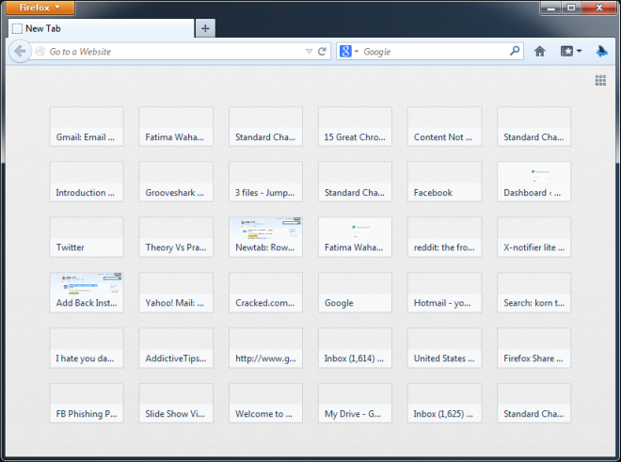Open the Yahoo! Mail tile
The height and width of the screenshot is (462, 621).
176,293
